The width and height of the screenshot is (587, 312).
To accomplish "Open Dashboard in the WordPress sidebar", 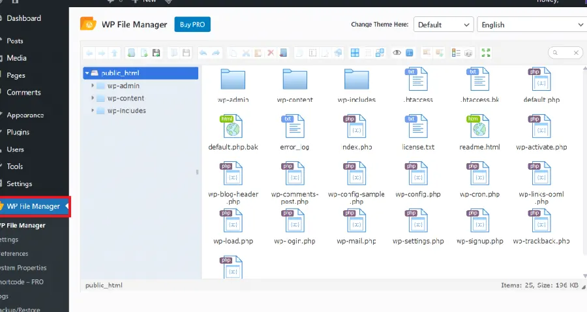I will point(23,18).
